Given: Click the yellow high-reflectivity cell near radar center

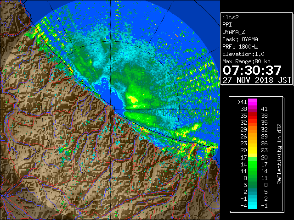Looking at the screenshot, I should (133, 100).
